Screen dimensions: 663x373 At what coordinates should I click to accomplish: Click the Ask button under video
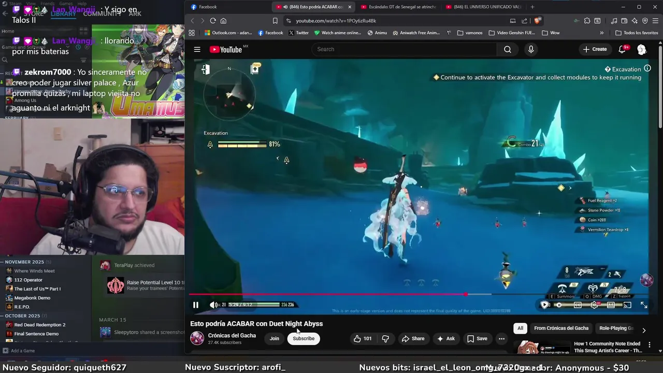[445, 338]
